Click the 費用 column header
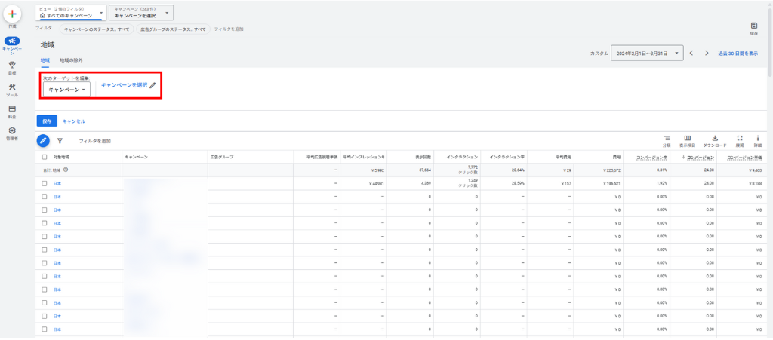 tap(616, 157)
